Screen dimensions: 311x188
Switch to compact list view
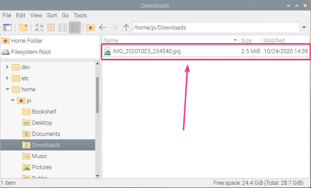(63, 27)
